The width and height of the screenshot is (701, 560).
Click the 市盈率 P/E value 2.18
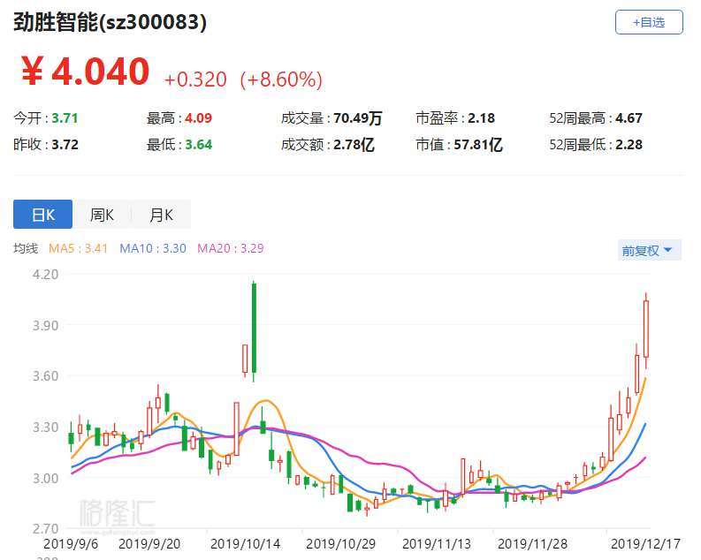(x=482, y=118)
